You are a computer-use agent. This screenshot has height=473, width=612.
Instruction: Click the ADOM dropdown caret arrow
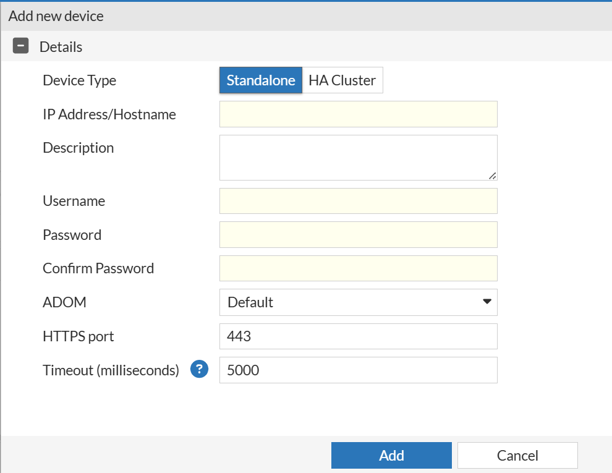pos(487,302)
